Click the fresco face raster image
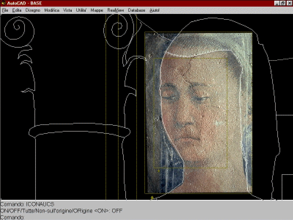 tap(199, 113)
